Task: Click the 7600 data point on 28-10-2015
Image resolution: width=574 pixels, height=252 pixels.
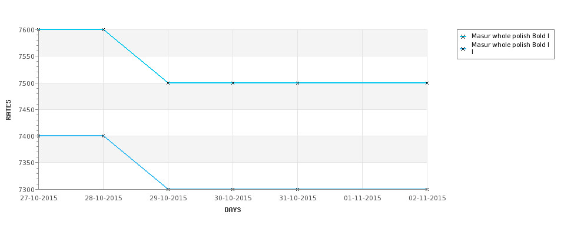Action: (x=103, y=29)
